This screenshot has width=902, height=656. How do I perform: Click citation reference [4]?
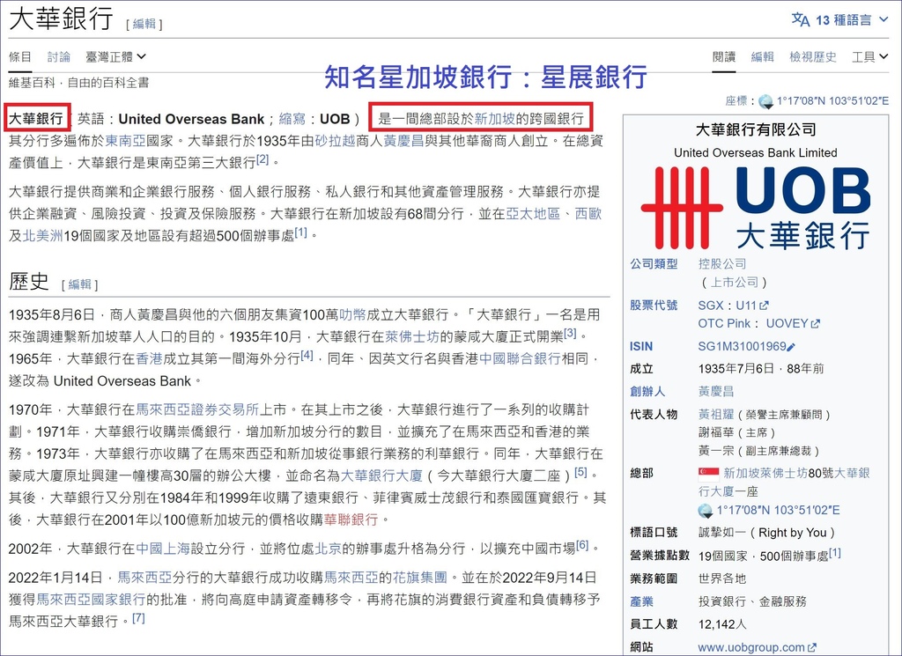point(307,356)
